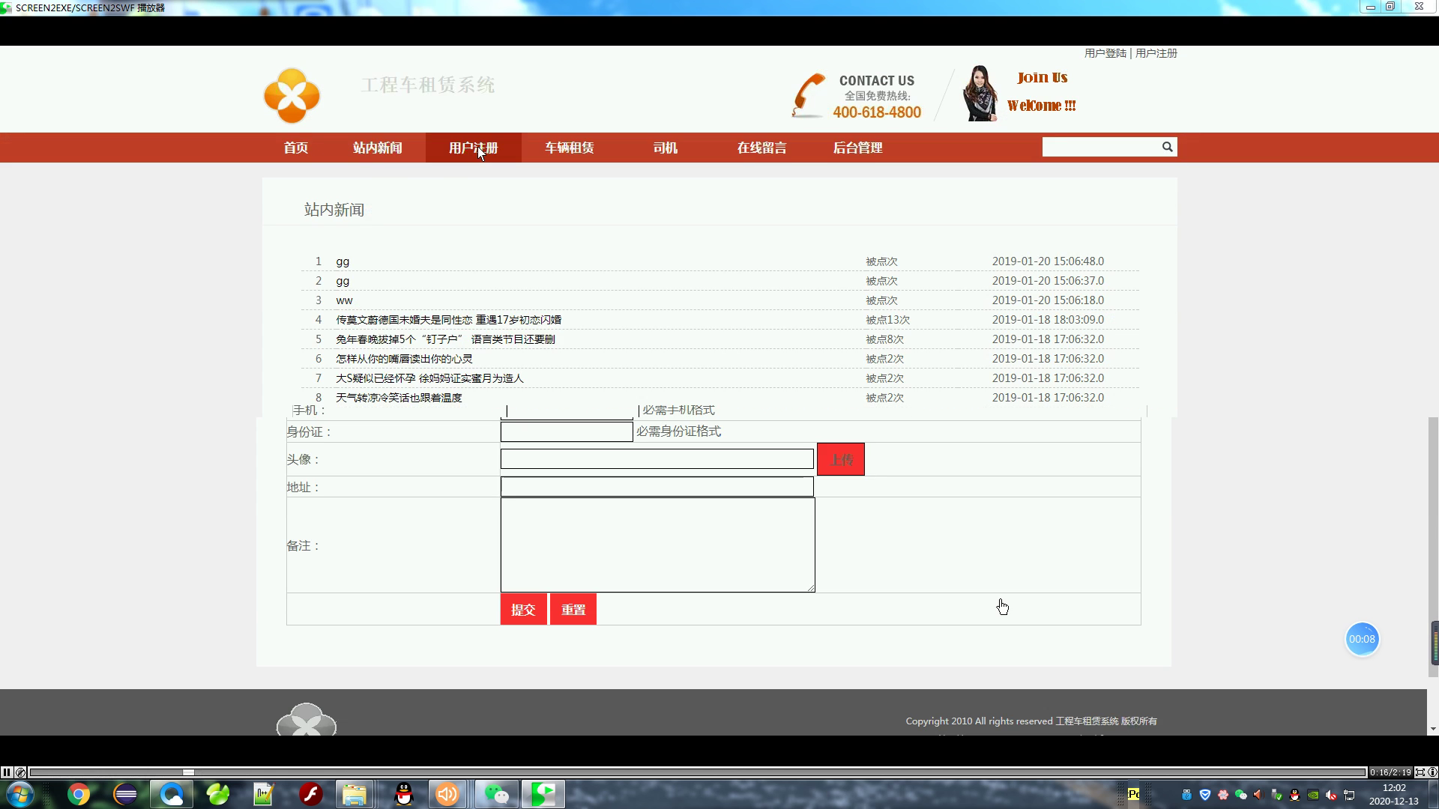Open the File Explorer taskbar icon
The image size is (1439, 809).
tap(355, 794)
